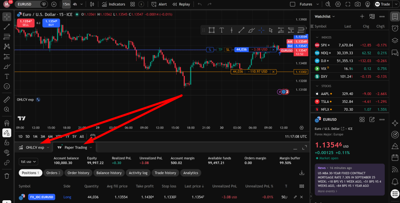Viewport: 400px width, 203px height.
Task: Collapse the STOCKS watchlist section
Action: pyautogui.click(x=317, y=86)
